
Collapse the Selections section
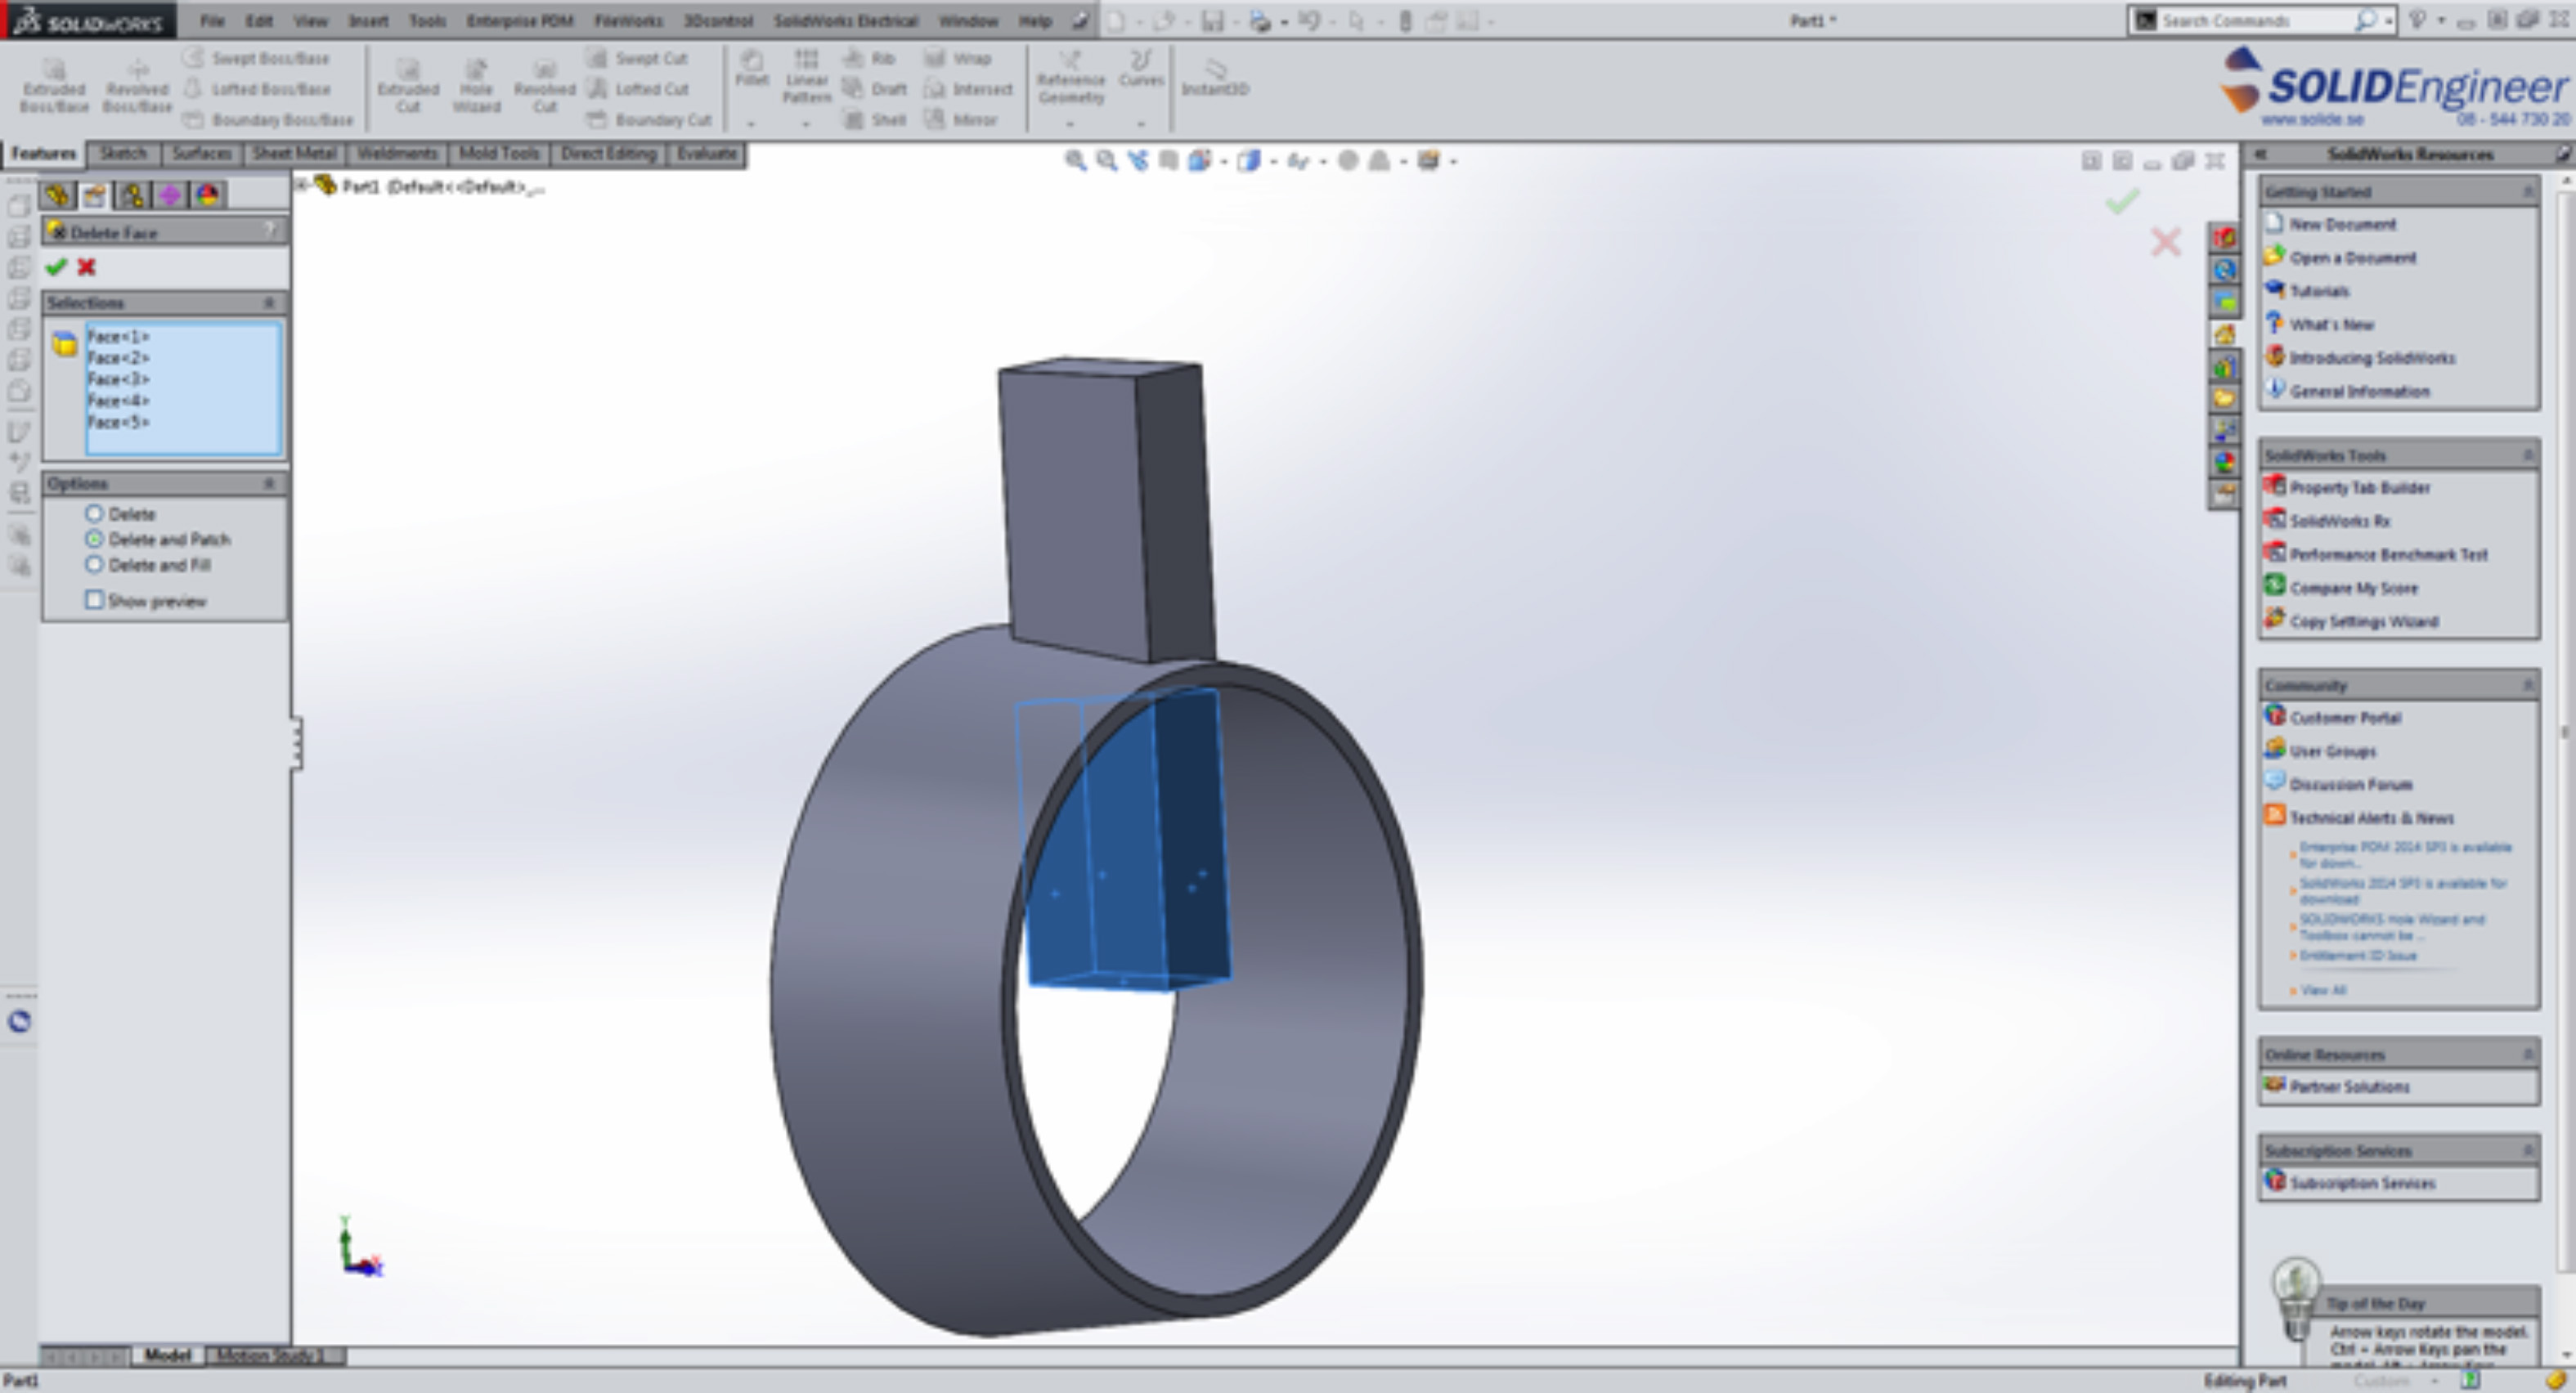269,303
